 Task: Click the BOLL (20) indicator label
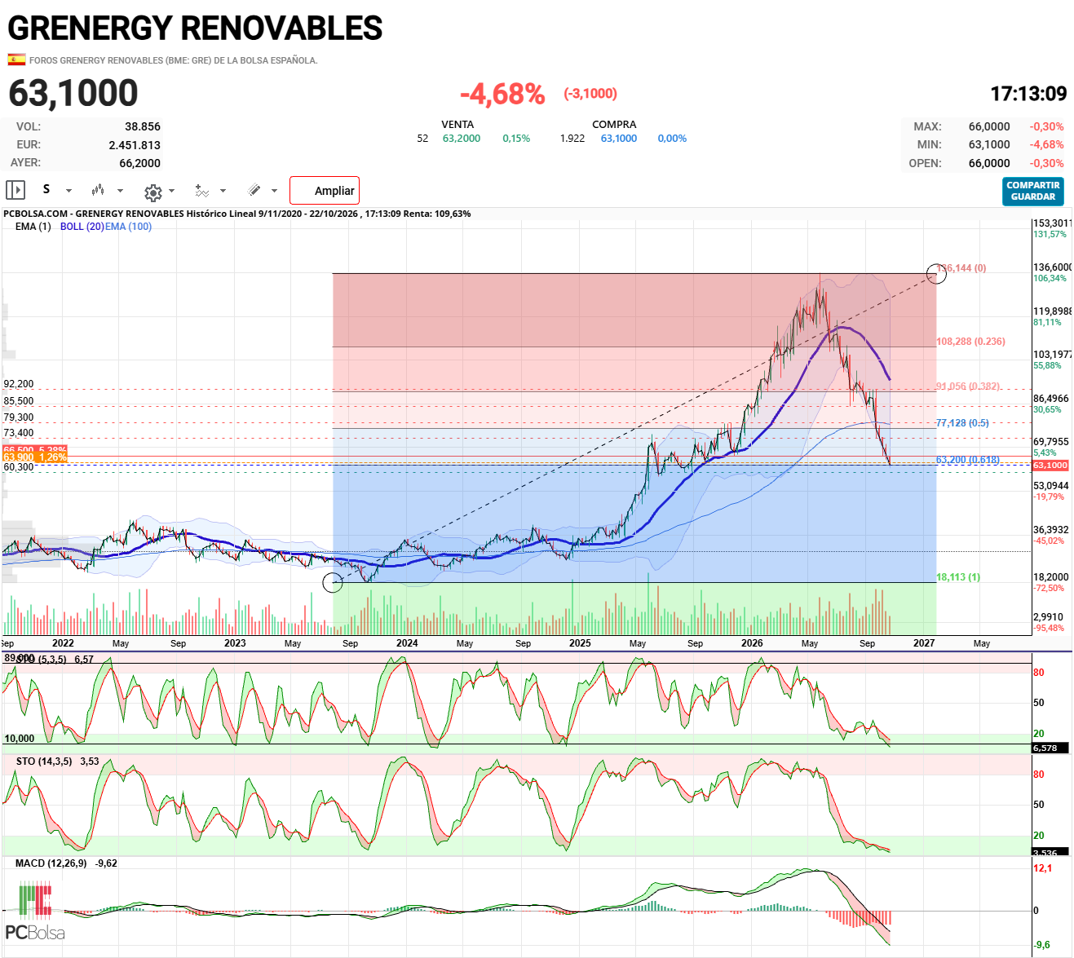coord(82,227)
